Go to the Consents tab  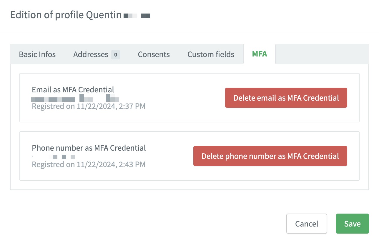(x=154, y=54)
